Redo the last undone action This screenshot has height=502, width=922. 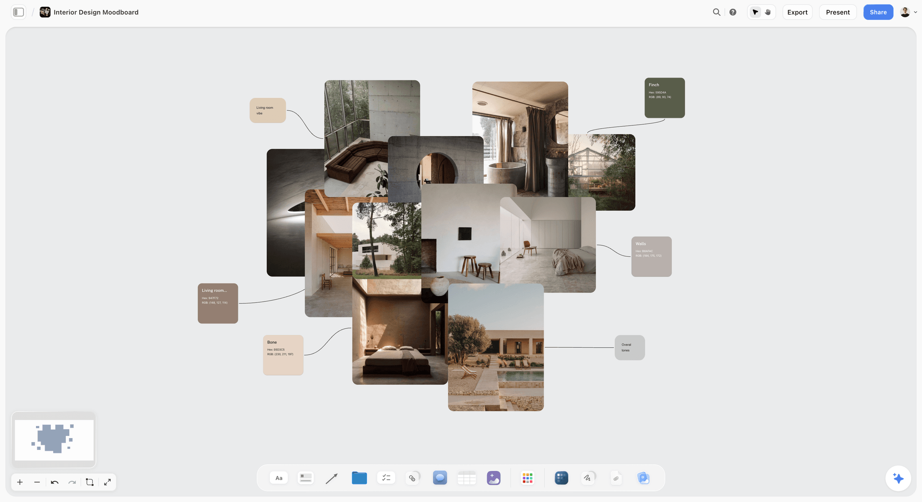click(72, 482)
